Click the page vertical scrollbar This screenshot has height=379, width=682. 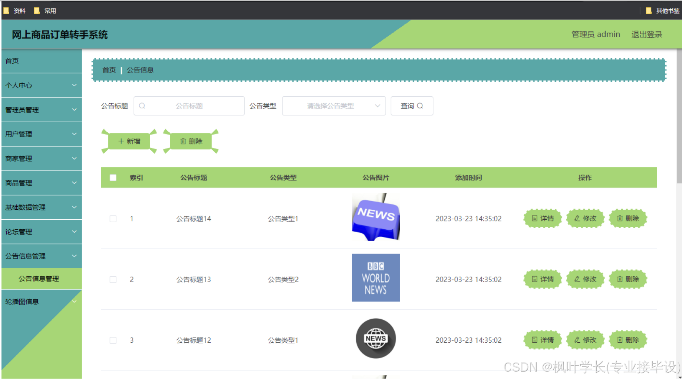(679, 116)
